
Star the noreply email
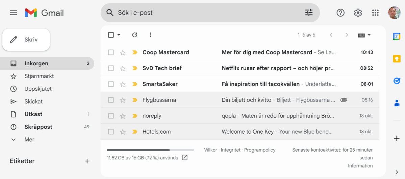tap(123, 116)
